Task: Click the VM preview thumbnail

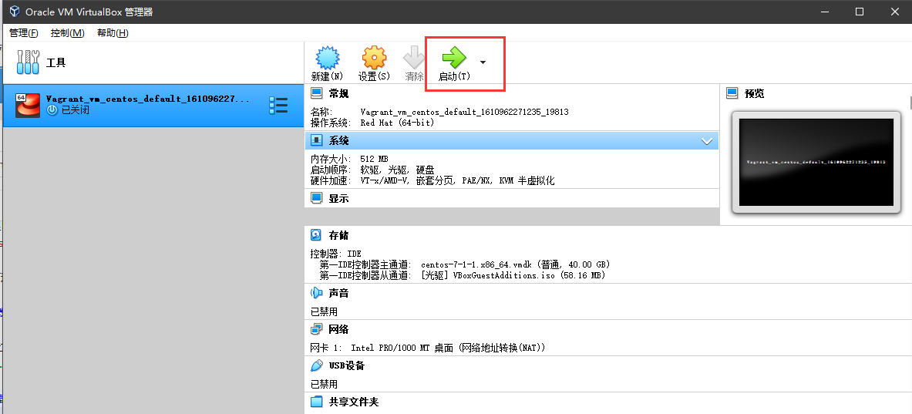Action: tap(816, 162)
